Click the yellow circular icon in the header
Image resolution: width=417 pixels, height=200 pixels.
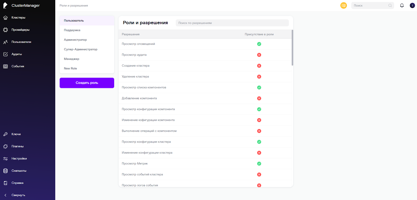pos(344,5)
